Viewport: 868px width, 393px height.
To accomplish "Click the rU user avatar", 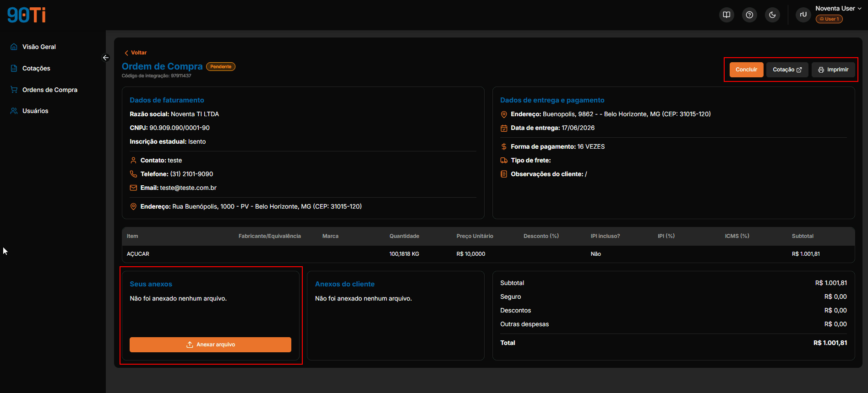I will pos(803,15).
